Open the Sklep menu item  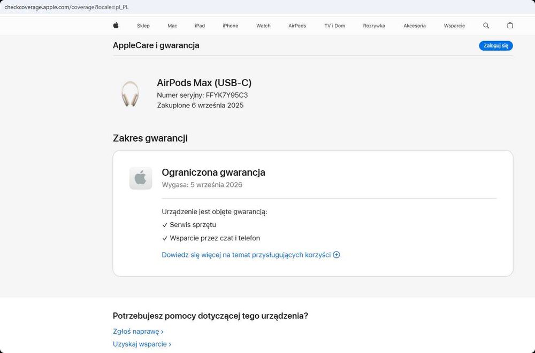(x=143, y=26)
